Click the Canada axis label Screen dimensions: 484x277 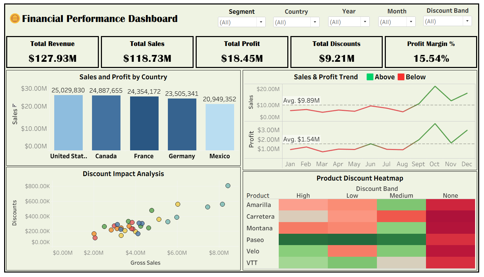tap(106, 156)
